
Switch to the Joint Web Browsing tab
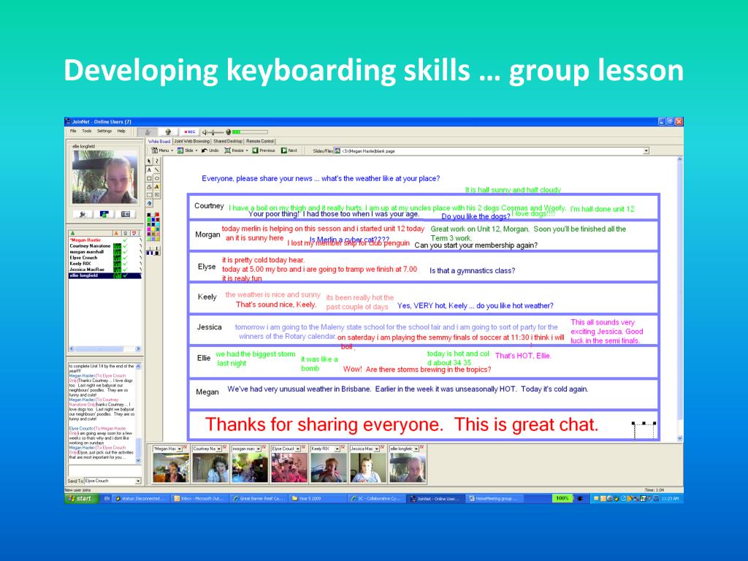coord(192,141)
